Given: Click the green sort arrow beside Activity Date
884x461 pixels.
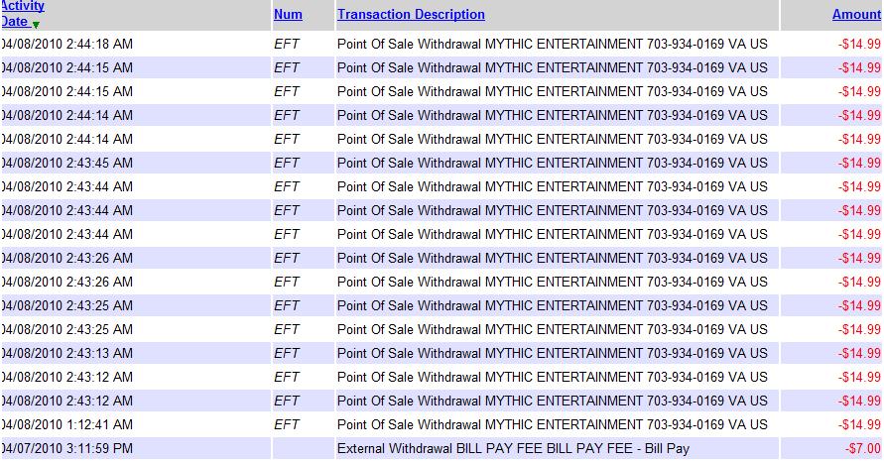Looking at the screenshot, I should pyautogui.click(x=37, y=24).
